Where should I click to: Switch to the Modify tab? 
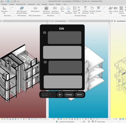click(x=58, y=4)
